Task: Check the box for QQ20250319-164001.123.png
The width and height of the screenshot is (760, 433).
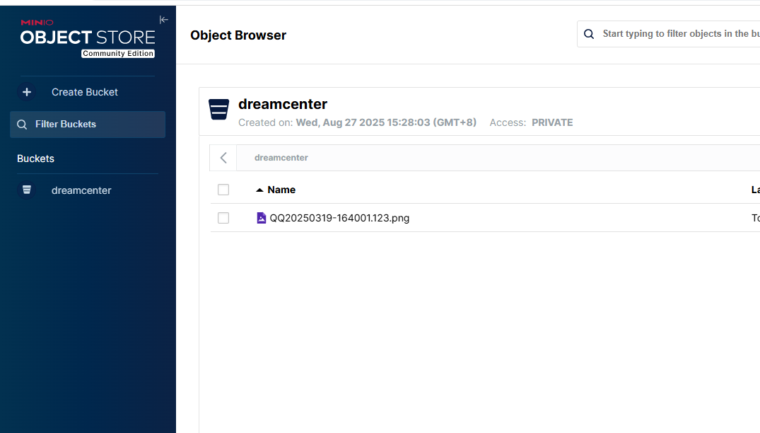Action: click(x=223, y=218)
